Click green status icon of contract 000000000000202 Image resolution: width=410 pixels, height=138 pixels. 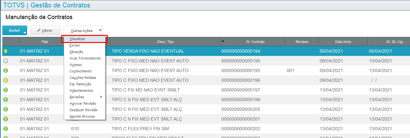point(6,129)
